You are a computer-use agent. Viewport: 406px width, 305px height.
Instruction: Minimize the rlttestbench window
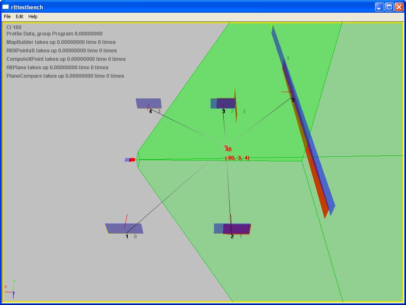379,7
